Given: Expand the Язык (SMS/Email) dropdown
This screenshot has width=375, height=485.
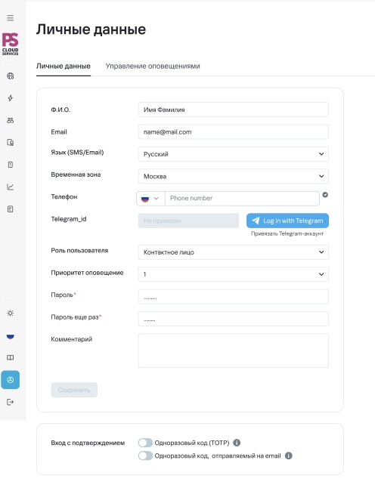Looking at the screenshot, I should pos(233,154).
